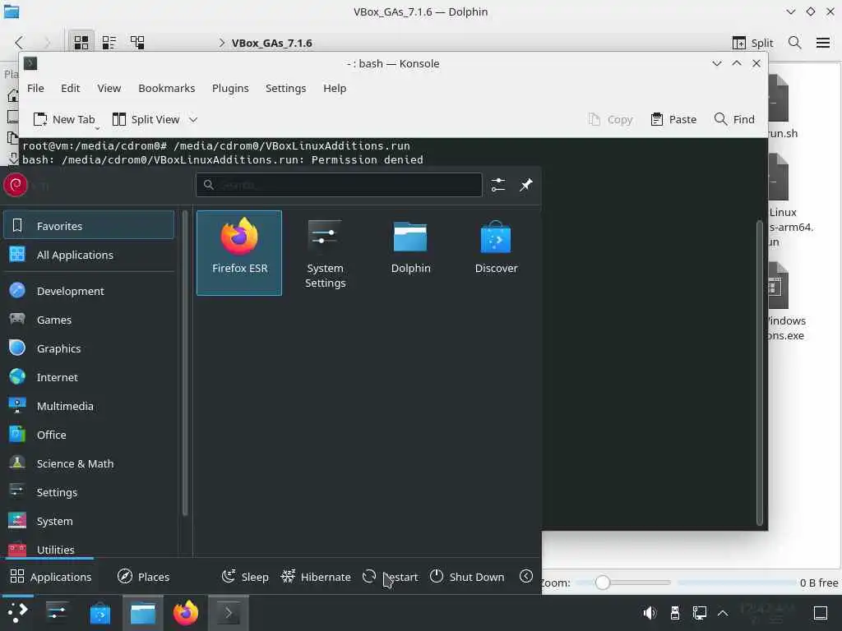The width and height of the screenshot is (842, 631).
Task: Open Konsole Settings menu
Action: pos(285,88)
